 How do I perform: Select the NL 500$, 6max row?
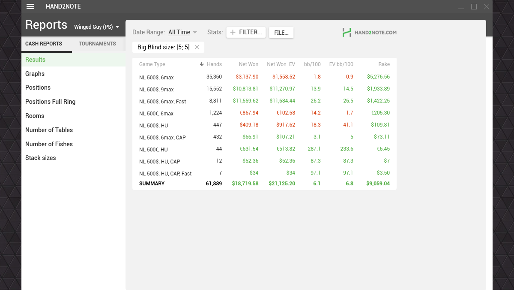264,77
